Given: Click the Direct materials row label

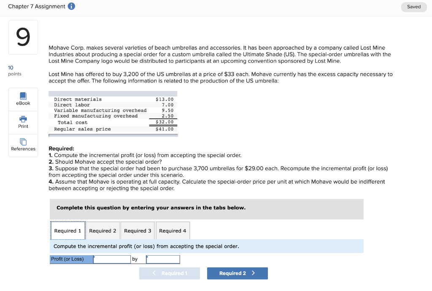Looking at the screenshot, I should [78, 99].
